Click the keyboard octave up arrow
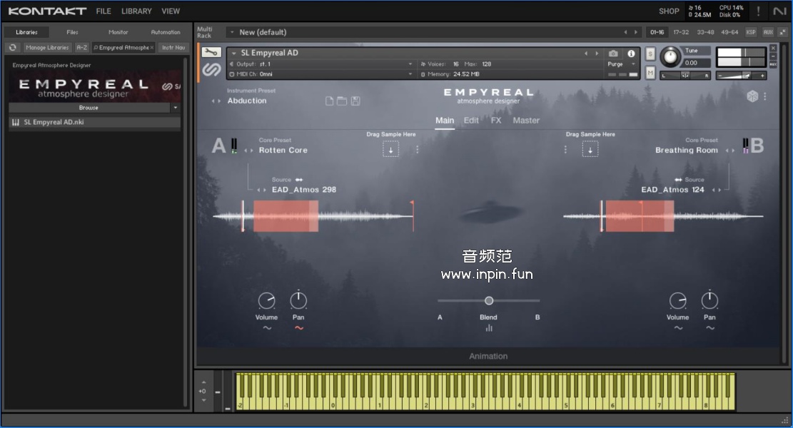The width and height of the screenshot is (793, 428). point(204,382)
